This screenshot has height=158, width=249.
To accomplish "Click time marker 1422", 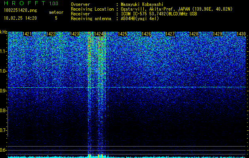I will pyautogui.click(x=51, y=34).
